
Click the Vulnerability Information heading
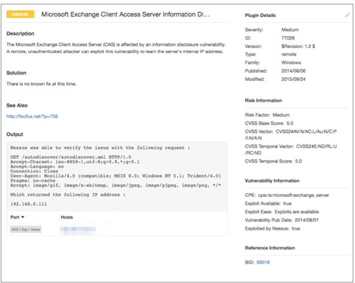(274, 180)
